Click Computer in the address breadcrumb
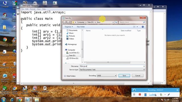182x102 pixels. coord(81,22)
